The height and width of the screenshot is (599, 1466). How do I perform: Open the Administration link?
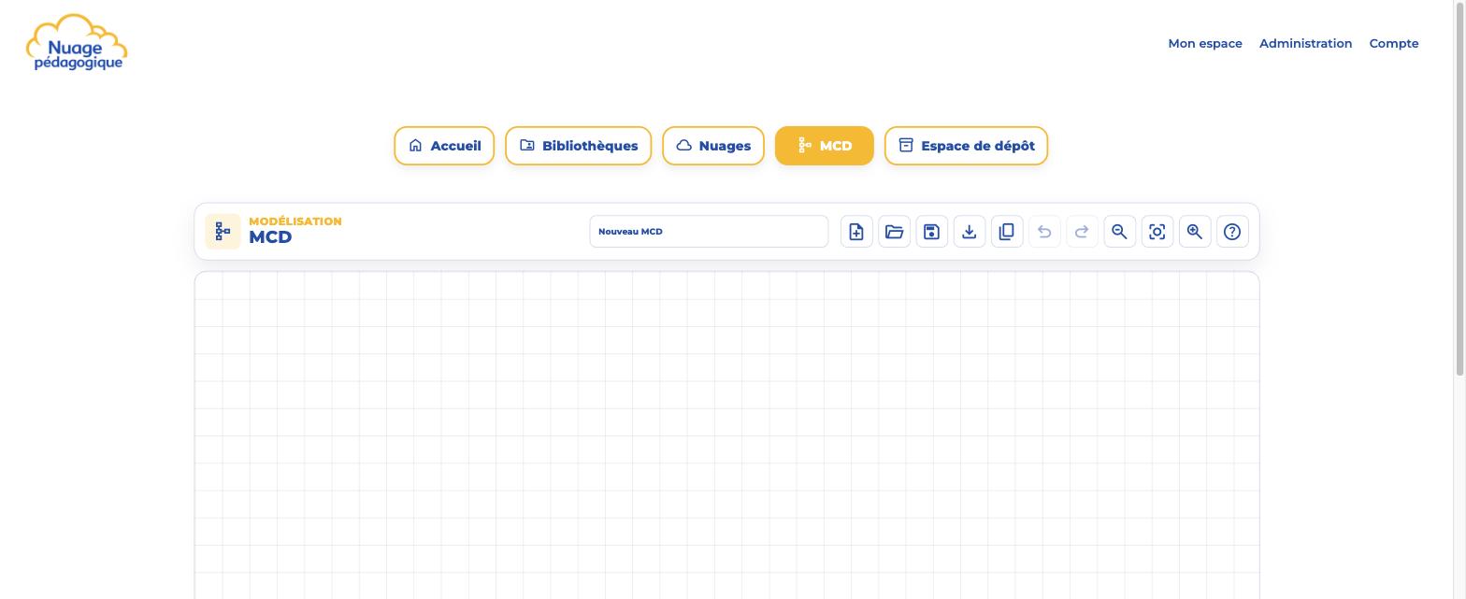click(1305, 43)
